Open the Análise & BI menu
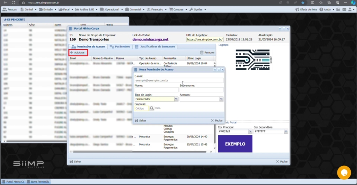 pos(86,9)
